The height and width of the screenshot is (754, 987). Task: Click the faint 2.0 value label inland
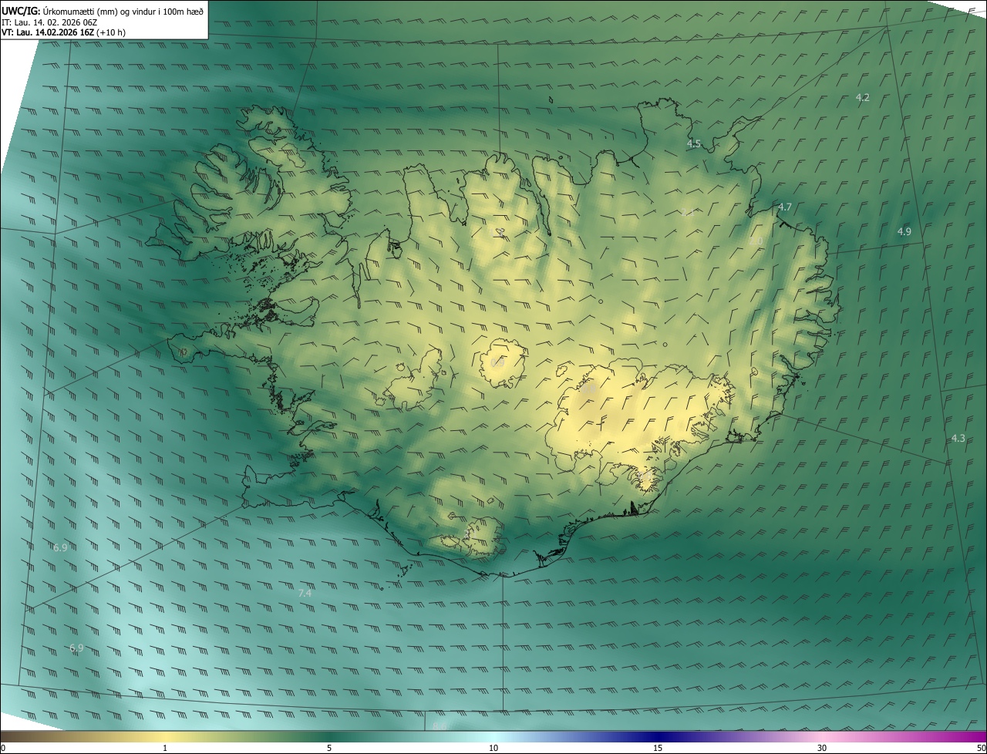click(756, 241)
